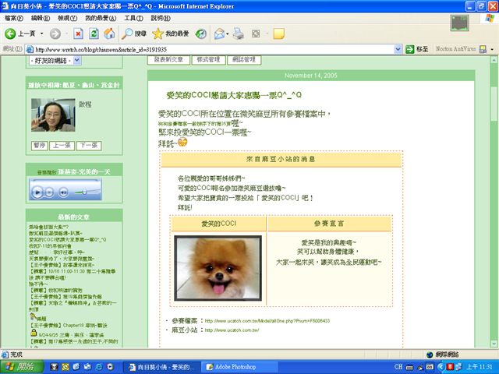Image resolution: width=499 pixels, height=374 pixels.
Task: Expand hidden tray icons arrow
Action: (441, 367)
